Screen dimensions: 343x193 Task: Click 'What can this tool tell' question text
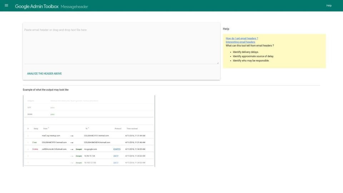[x=250, y=46]
